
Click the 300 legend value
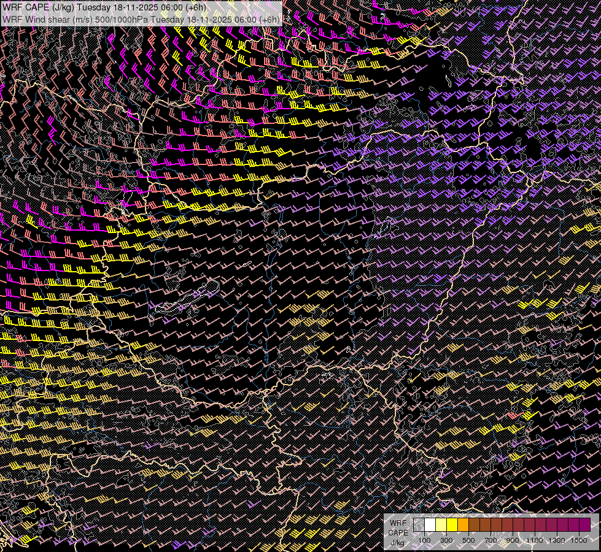click(446, 540)
